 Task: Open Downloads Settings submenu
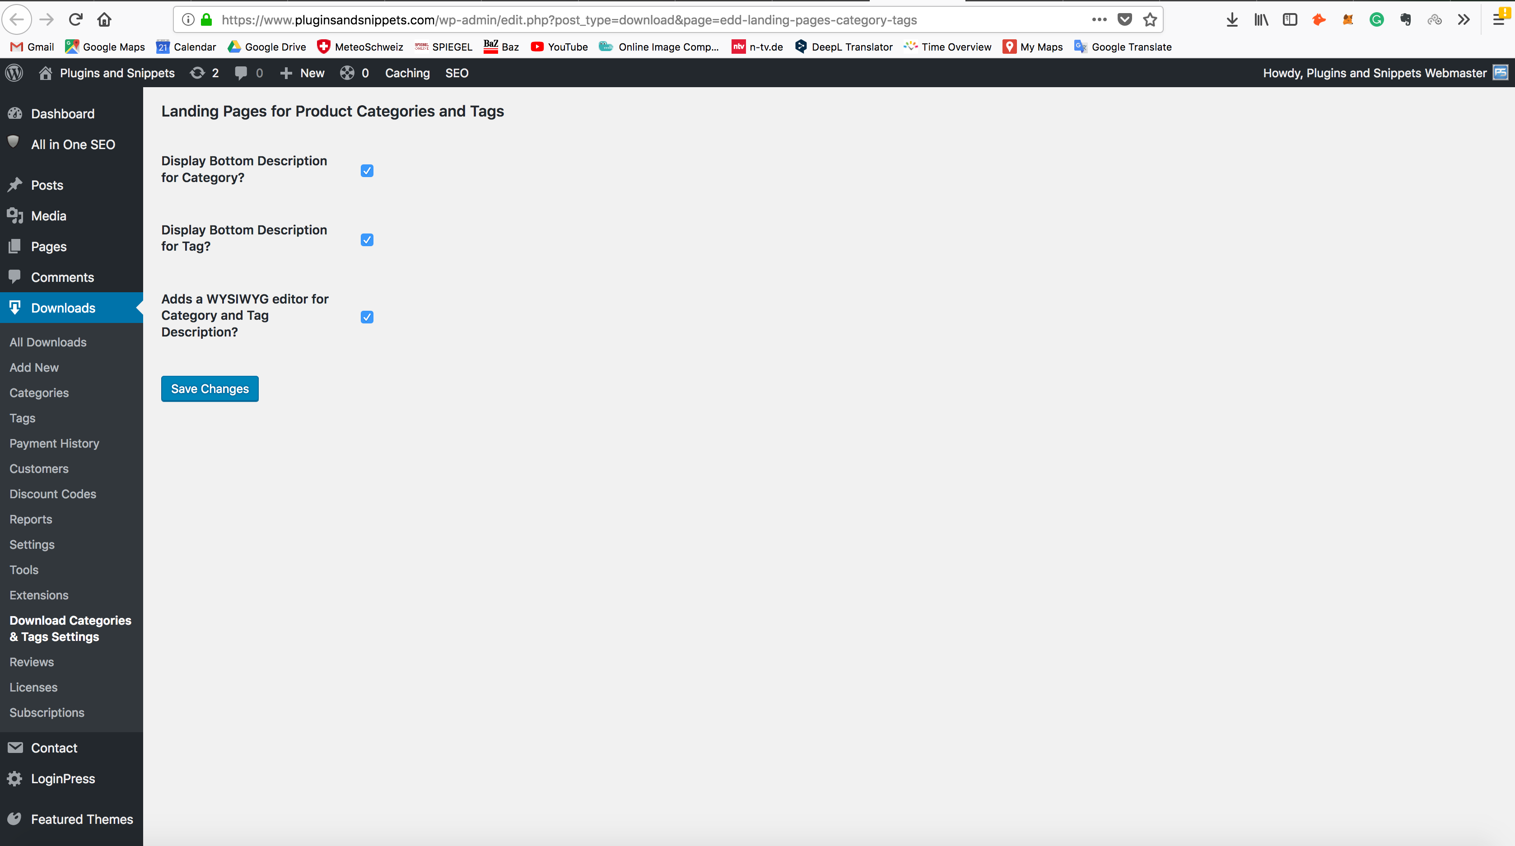[x=32, y=544]
